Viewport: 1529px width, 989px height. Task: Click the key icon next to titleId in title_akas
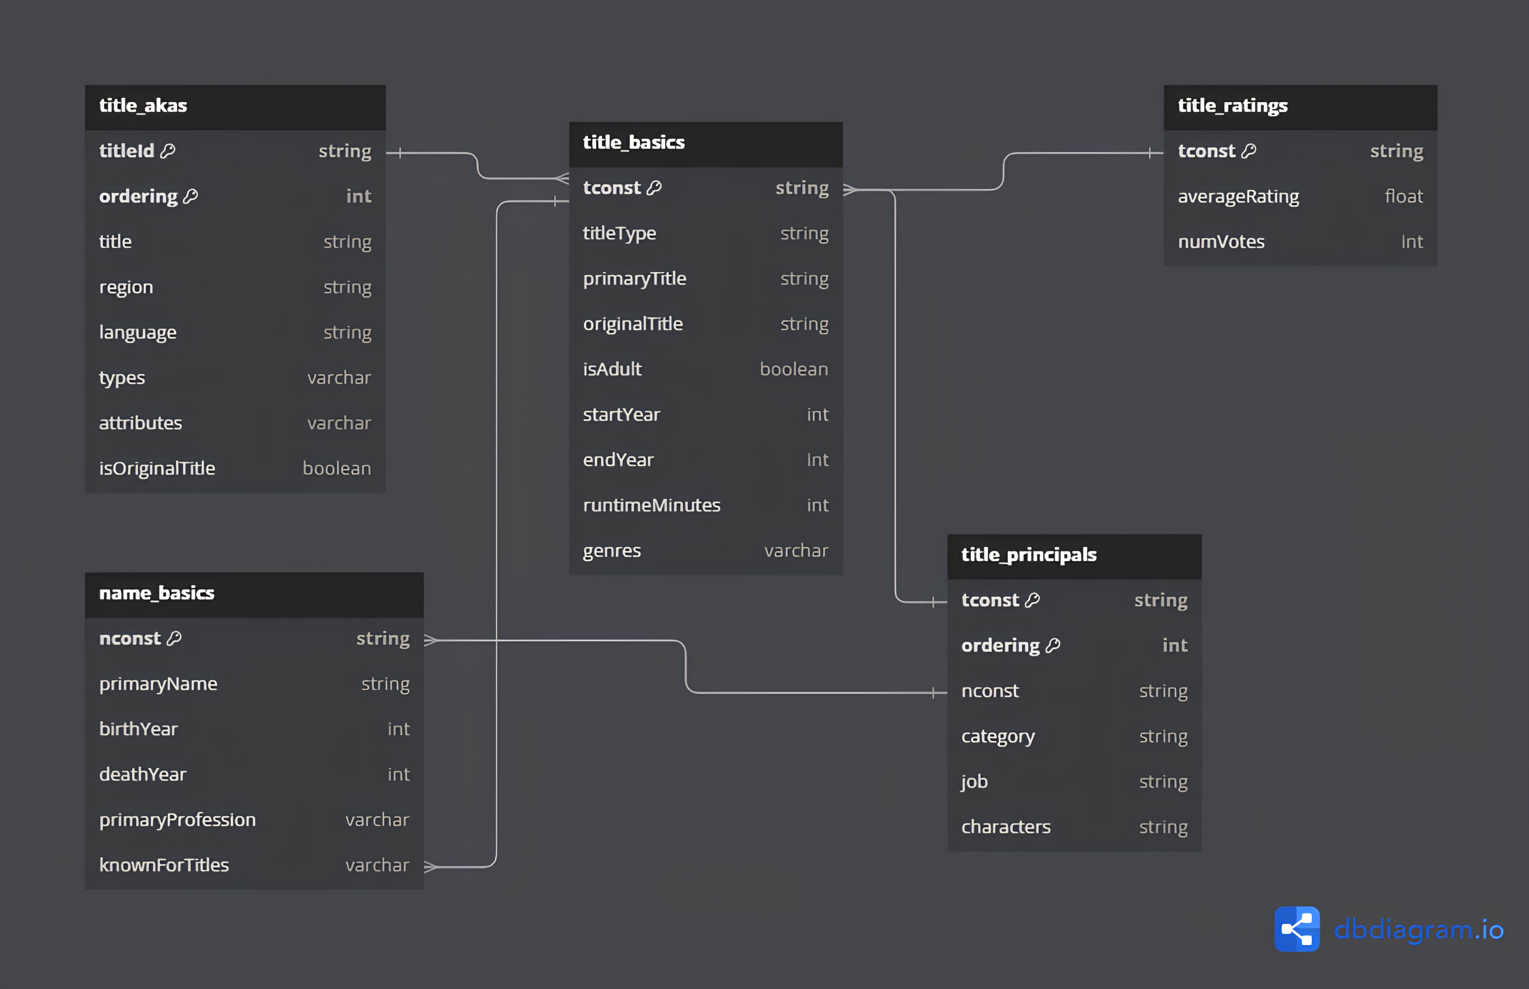click(168, 151)
